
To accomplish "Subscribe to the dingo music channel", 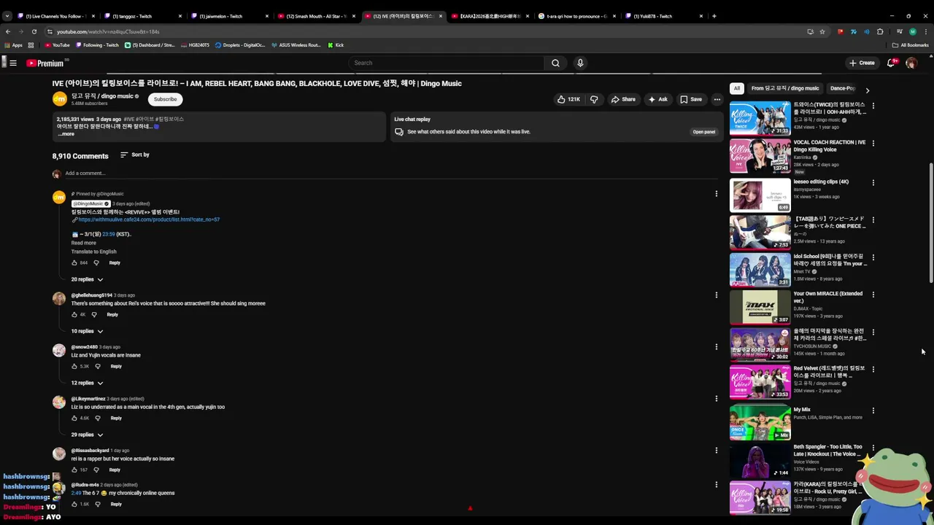I will pyautogui.click(x=165, y=99).
